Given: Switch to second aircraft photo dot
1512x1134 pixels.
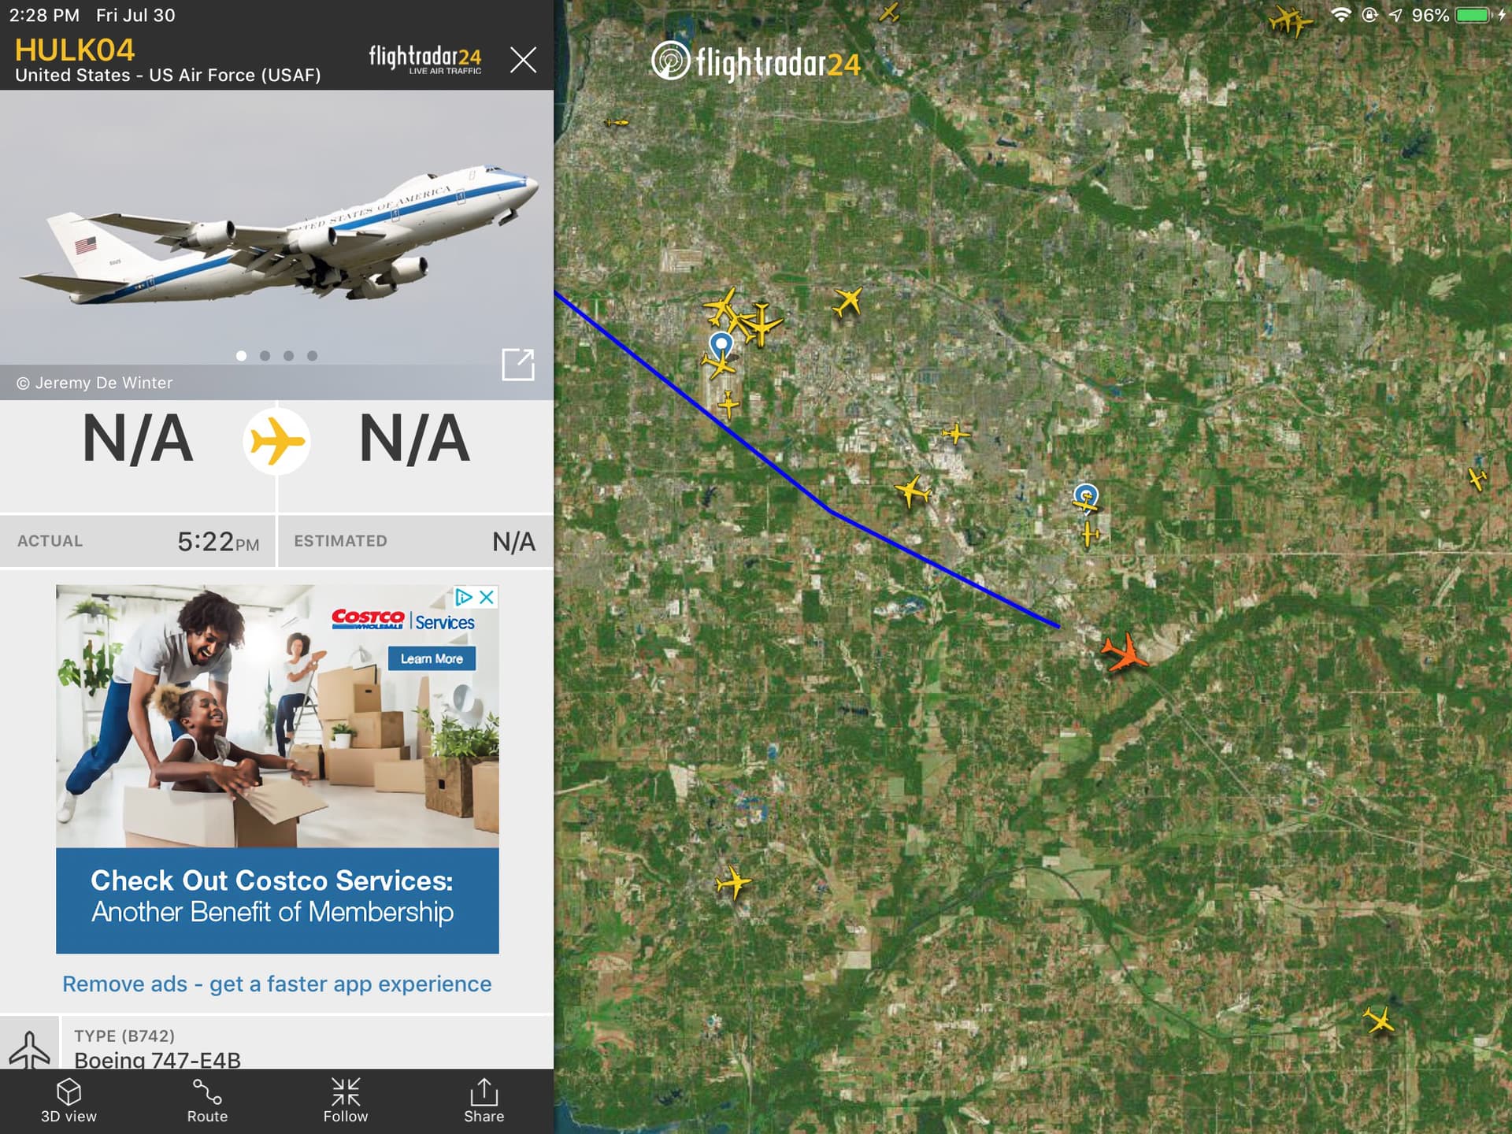Looking at the screenshot, I should [x=265, y=356].
